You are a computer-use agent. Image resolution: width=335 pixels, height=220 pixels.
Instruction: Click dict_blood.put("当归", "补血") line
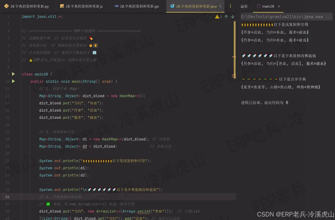tap(71, 103)
